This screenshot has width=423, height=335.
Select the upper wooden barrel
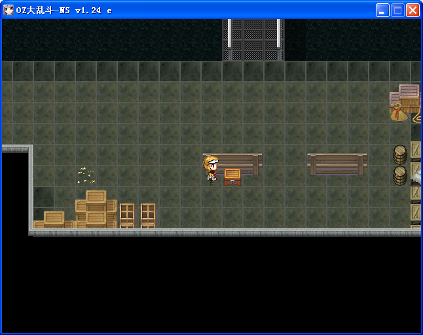400,154
